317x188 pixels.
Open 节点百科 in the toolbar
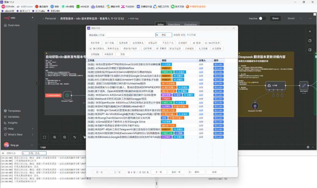click(128, 6)
